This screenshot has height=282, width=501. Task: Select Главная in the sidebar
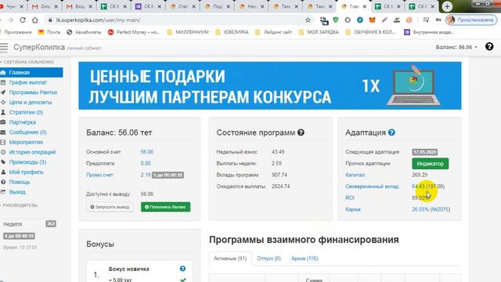31,73
